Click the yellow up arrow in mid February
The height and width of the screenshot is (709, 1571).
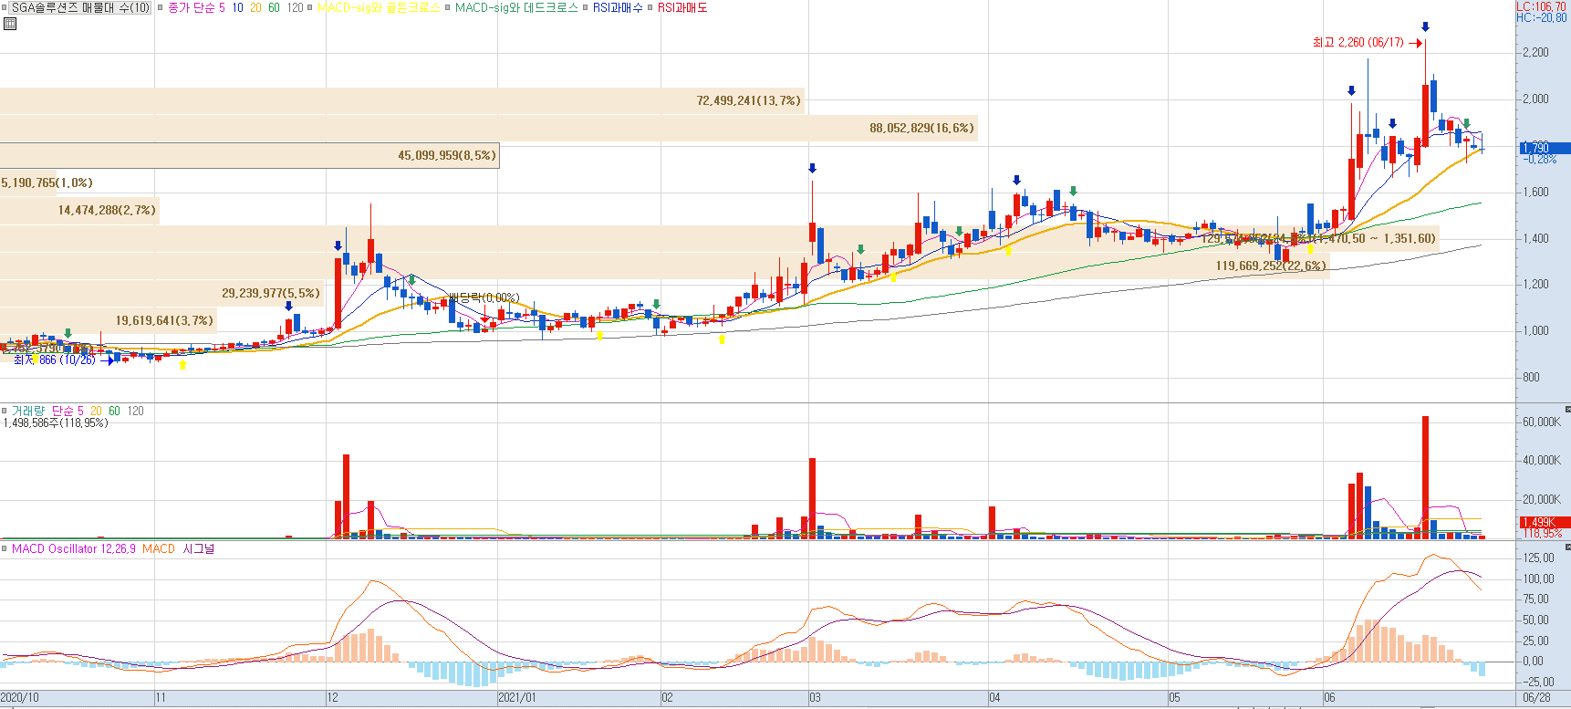[x=722, y=339]
